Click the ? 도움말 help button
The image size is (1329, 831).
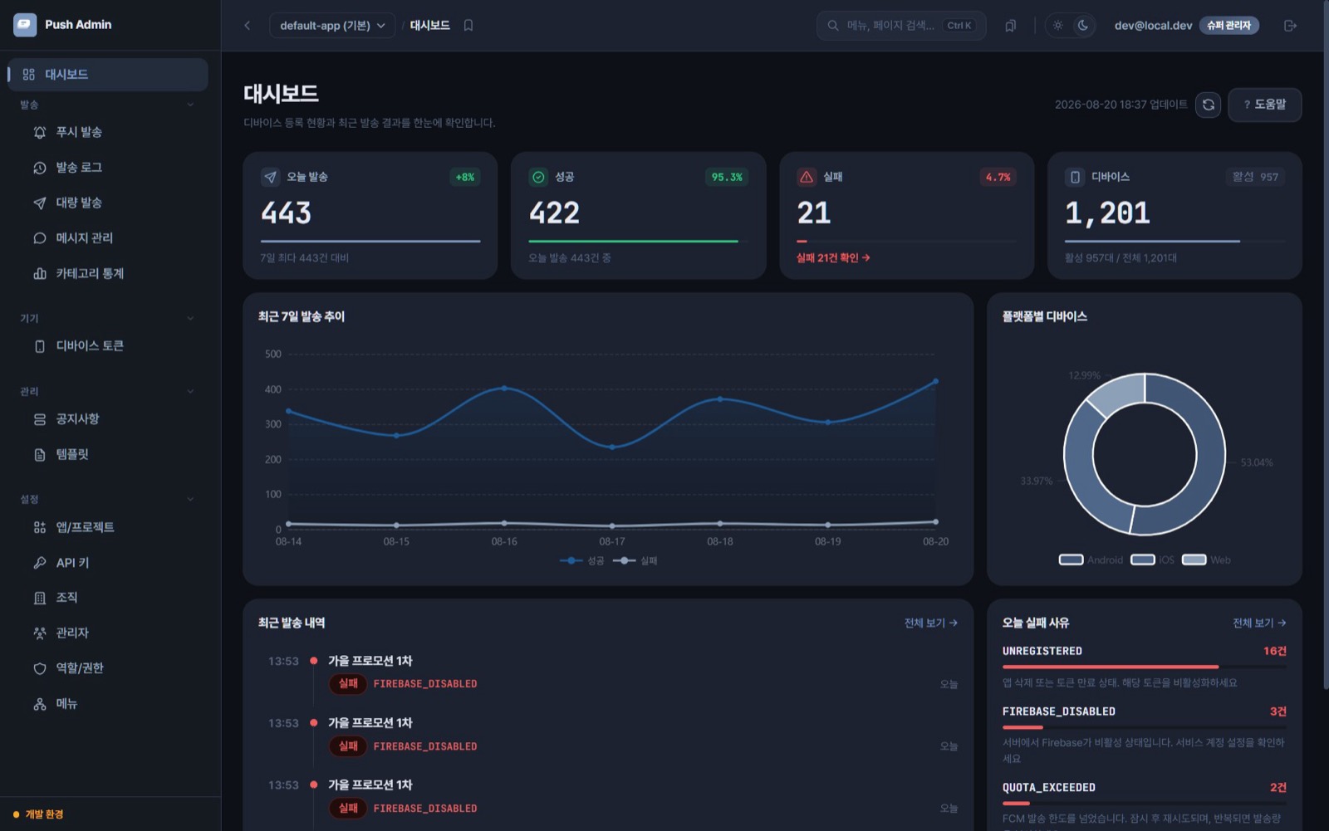coord(1264,105)
